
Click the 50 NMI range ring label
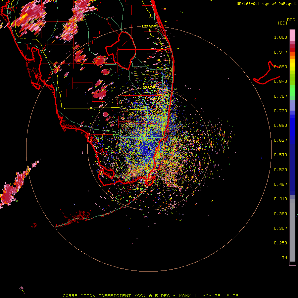tap(149, 87)
